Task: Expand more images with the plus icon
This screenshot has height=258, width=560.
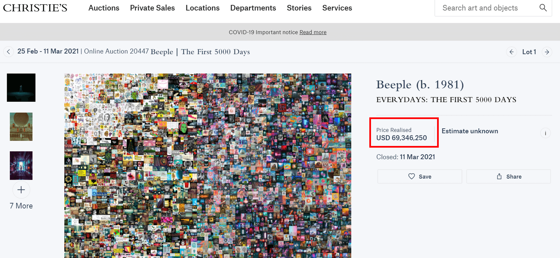Action: [21, 190]
